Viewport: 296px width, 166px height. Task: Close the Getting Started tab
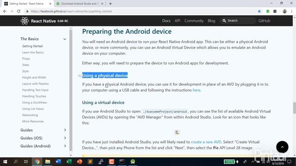coord(50,4)
